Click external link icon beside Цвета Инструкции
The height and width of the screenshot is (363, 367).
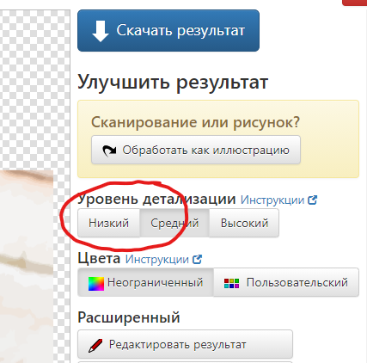tap(197, 260)
